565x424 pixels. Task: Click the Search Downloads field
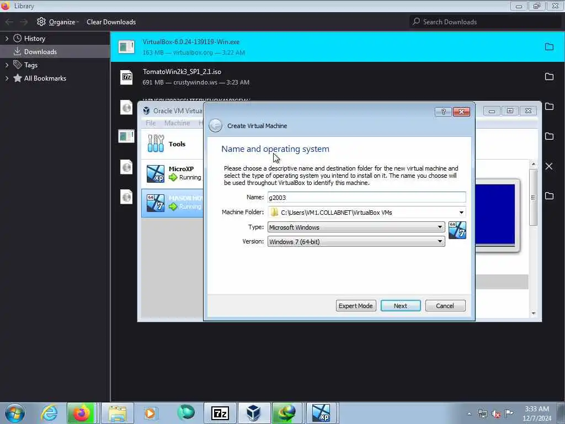point(485,22)
